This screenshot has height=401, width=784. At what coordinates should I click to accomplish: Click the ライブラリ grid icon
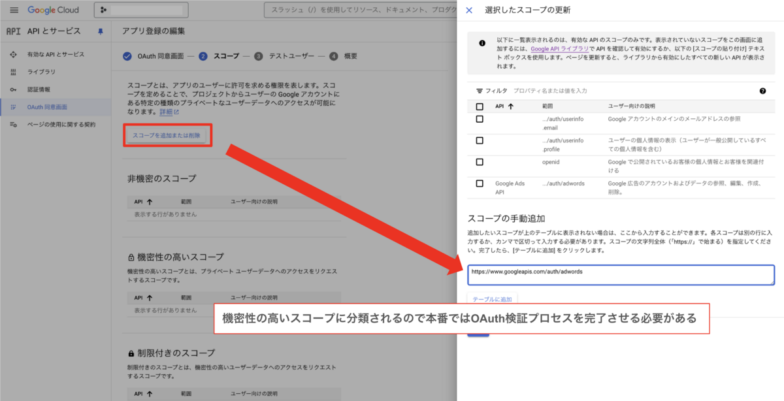point(14,72)
